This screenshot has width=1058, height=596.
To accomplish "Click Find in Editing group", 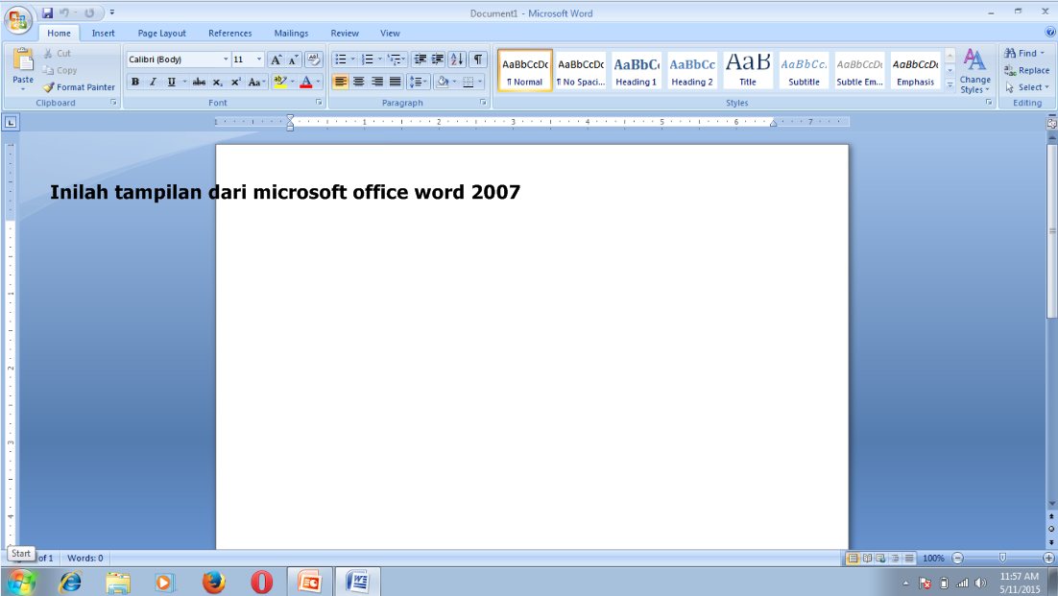I will point(1024,53).
